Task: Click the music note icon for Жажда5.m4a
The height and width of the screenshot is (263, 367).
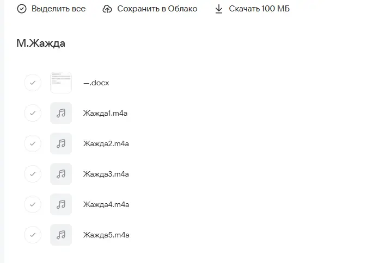Action: coord(61,235)
